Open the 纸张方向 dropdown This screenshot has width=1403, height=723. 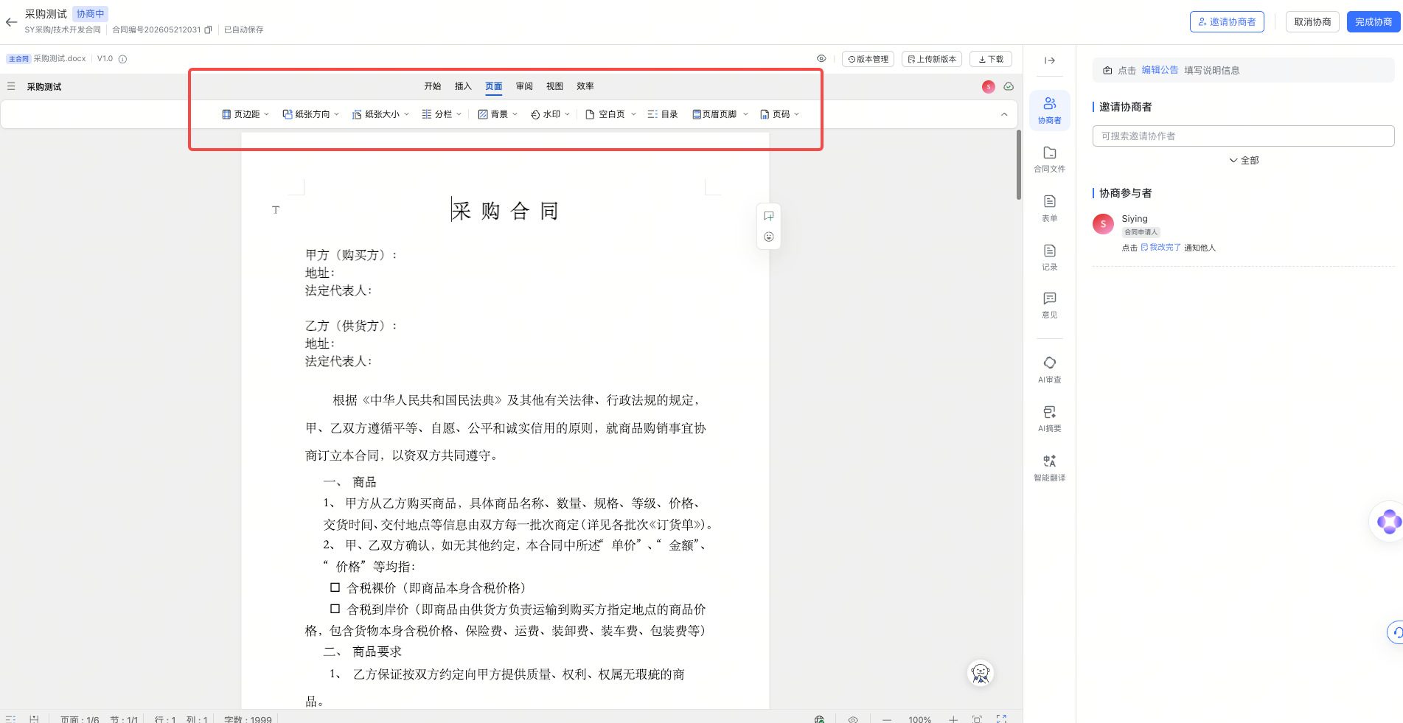coord(311,114)
